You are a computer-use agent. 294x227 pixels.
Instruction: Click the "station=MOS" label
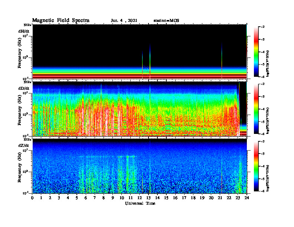166,21
